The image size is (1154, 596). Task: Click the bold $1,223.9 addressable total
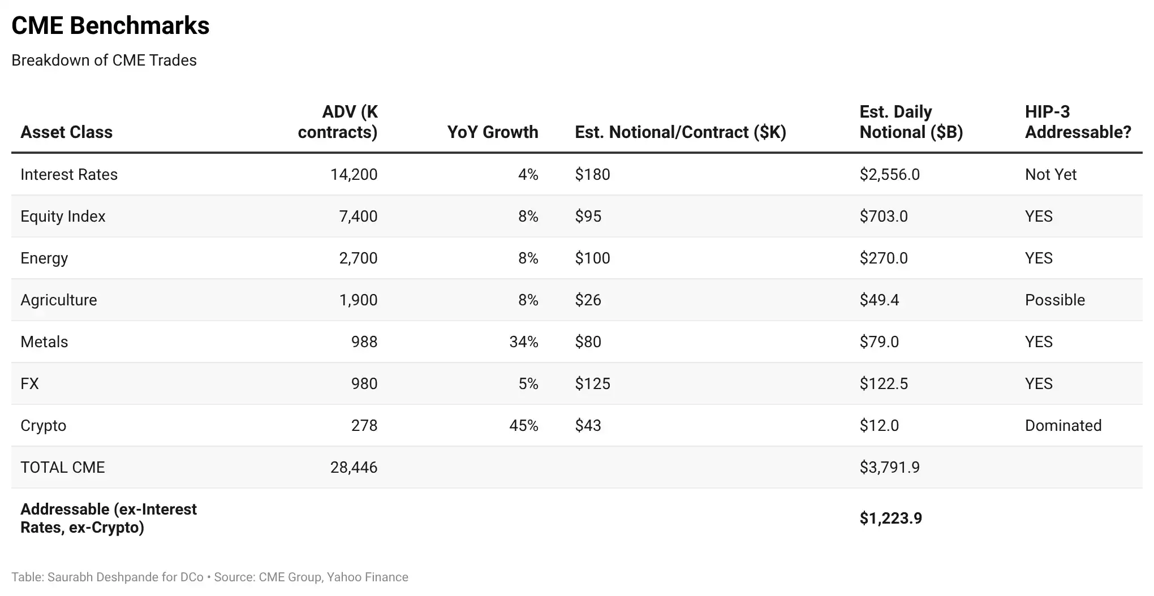[890, 518]
